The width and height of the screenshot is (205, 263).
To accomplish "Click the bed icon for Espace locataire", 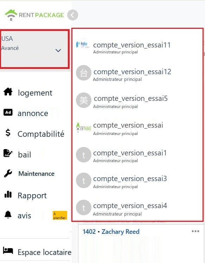I will coord(8,251).
